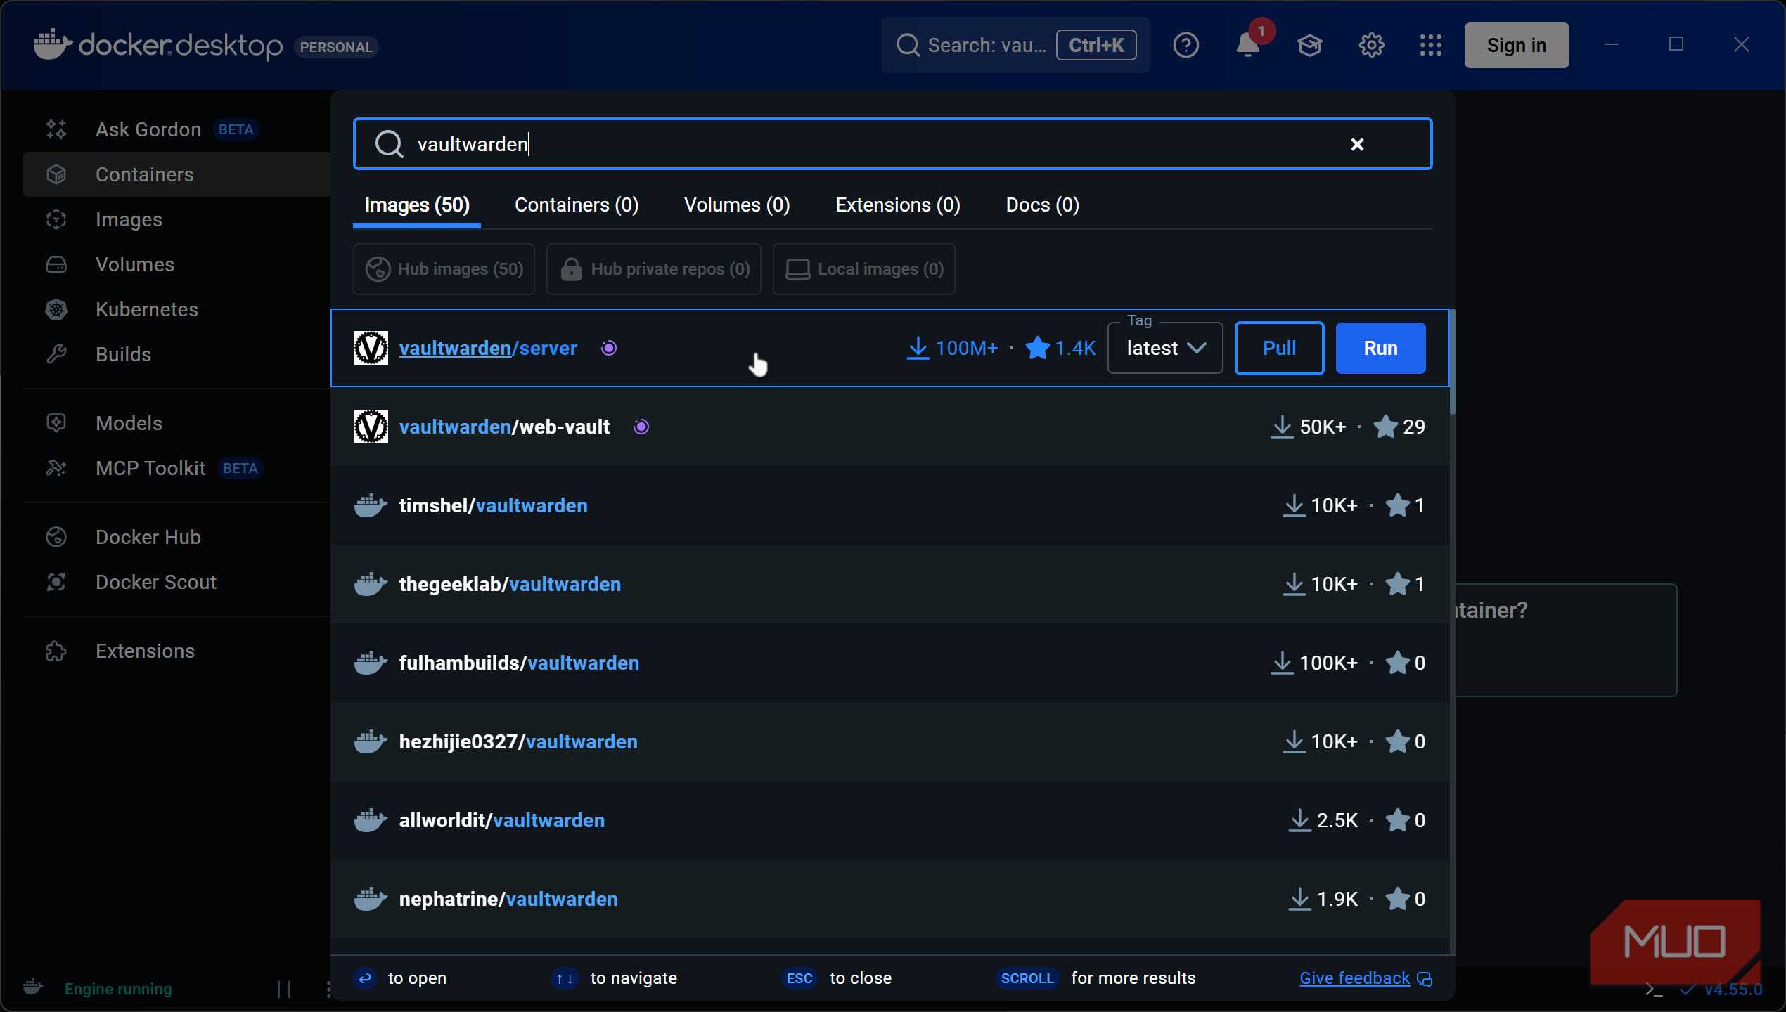Viewport: 1786px width, 1012px height.
Task: Open the apps grid icon
Action: tap(1431, 46)
